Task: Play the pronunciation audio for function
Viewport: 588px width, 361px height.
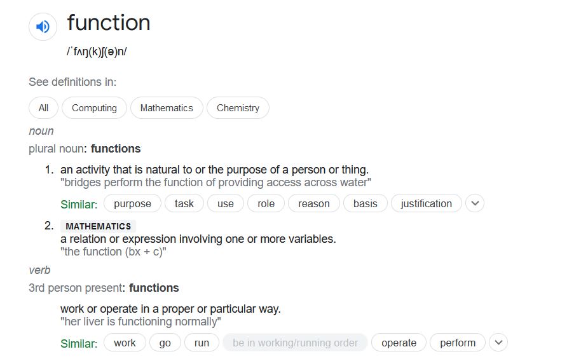Action: coord(43,27)
